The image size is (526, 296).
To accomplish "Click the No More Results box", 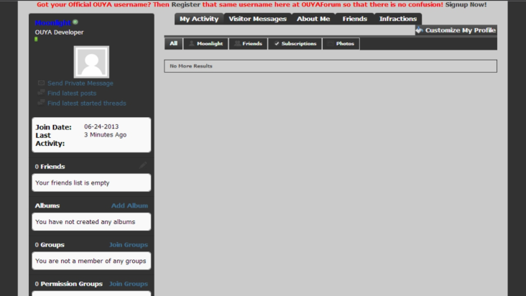I will [331, 66].
